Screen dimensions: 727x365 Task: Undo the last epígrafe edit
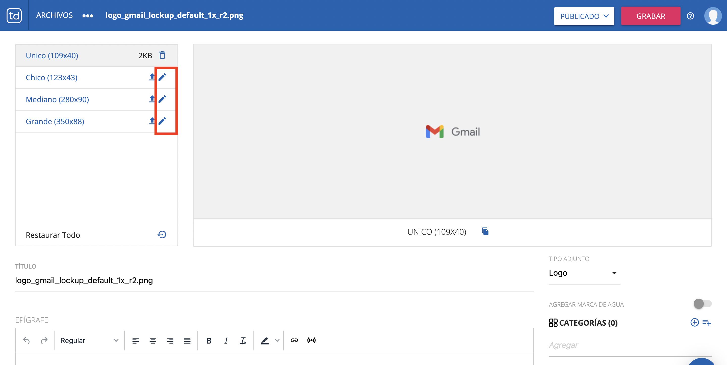(x=26, y=341)
